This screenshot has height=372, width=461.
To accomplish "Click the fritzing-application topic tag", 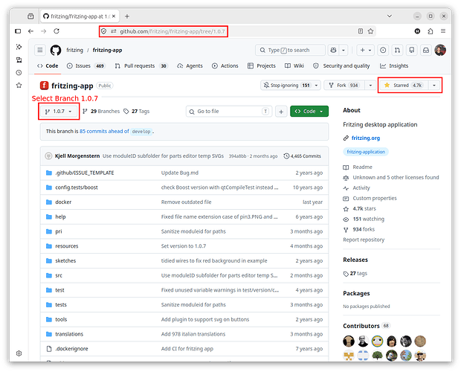I will click(366, 152).
